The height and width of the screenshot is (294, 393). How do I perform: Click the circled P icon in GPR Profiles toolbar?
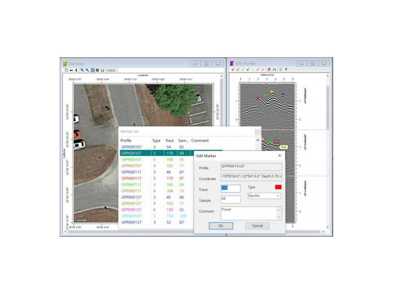coord(269,69)
